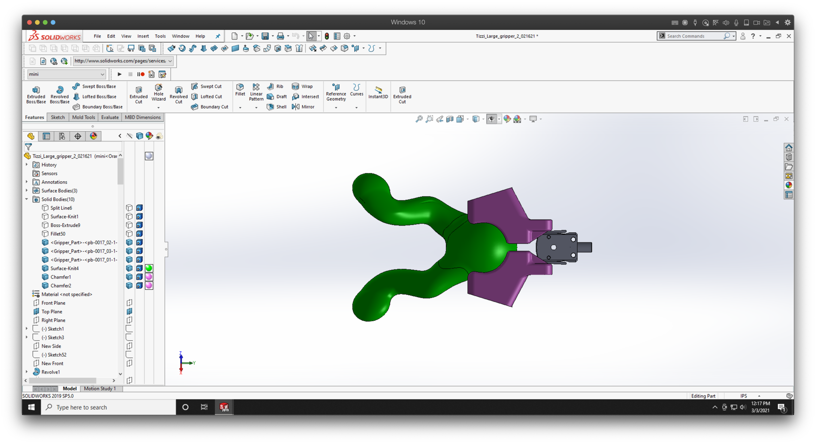Open the PropertyManager panel tab
The image size is (816, 444).
coord(46,136)
